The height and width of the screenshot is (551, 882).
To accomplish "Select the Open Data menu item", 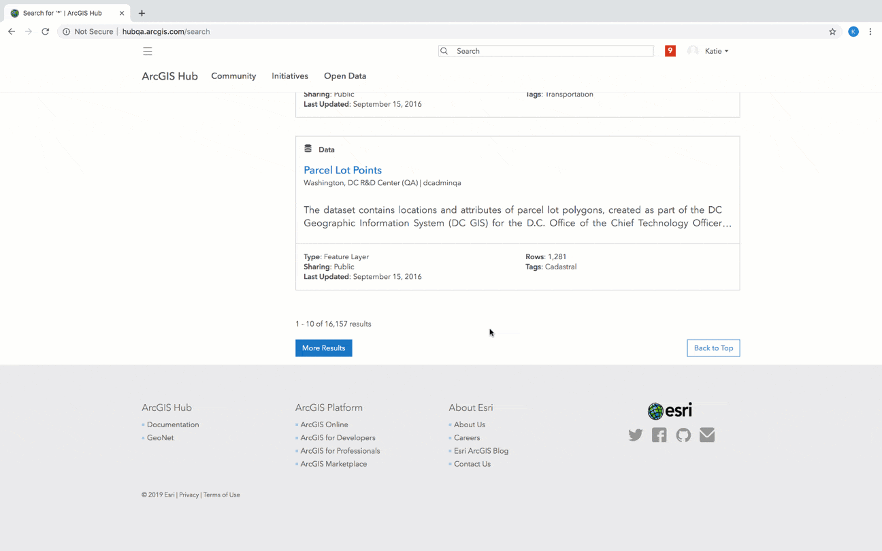I will pos(345,76).
